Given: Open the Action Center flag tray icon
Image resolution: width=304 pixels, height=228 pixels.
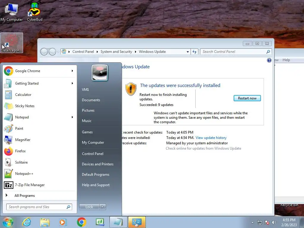Looking at the screenshot, I should [x=267, y=222].
